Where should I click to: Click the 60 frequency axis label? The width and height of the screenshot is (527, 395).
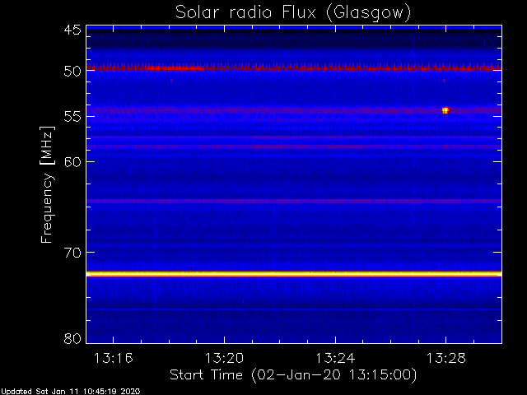(72, 161)
